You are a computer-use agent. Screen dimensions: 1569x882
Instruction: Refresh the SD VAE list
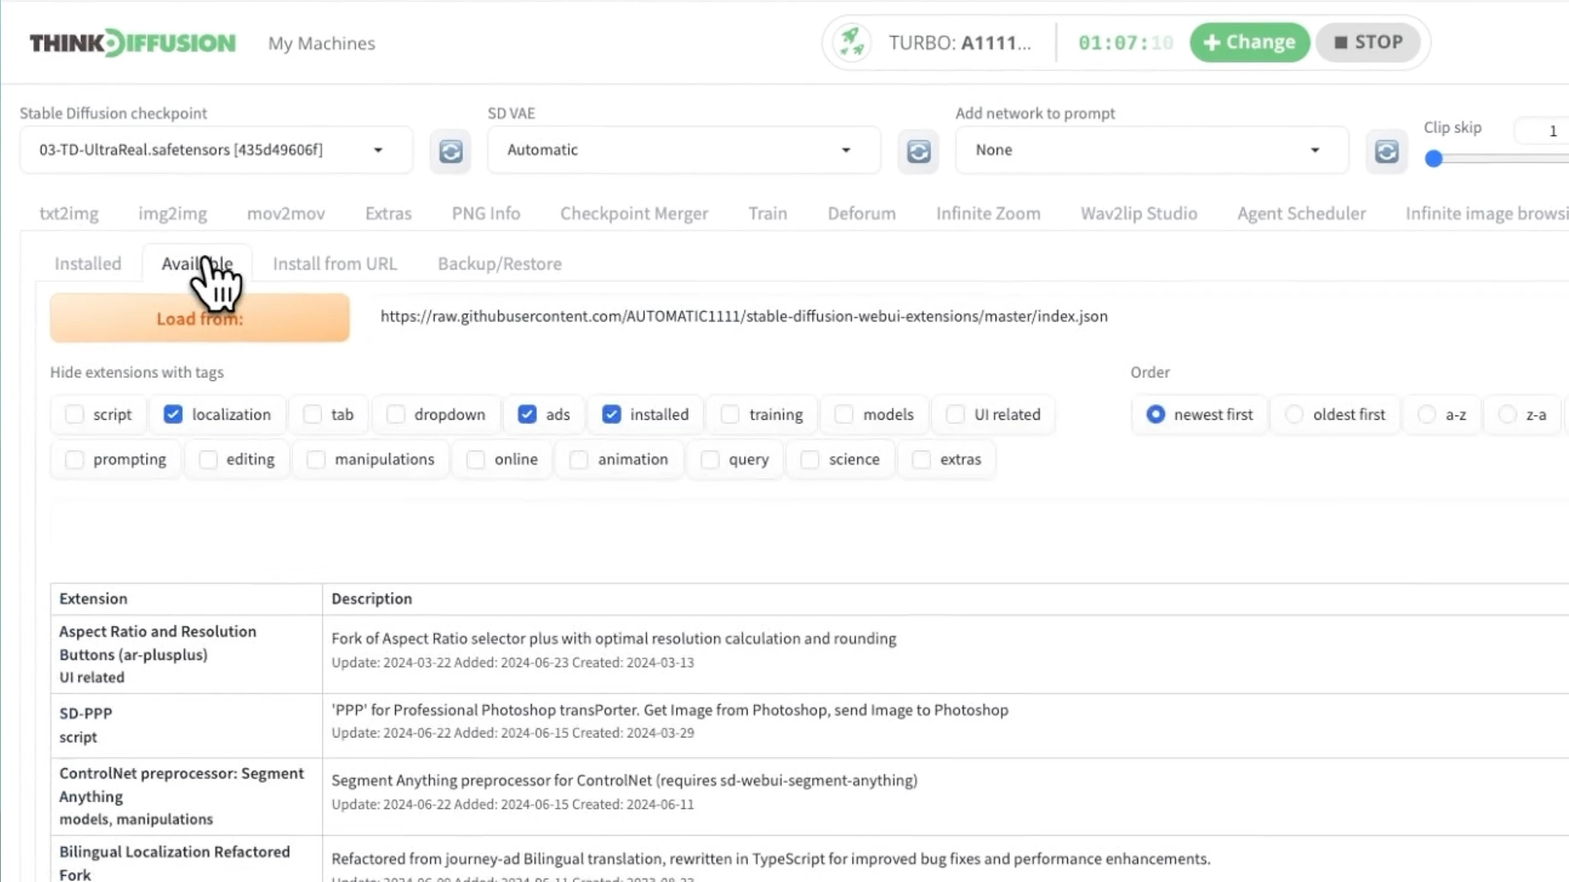point(918,151)
